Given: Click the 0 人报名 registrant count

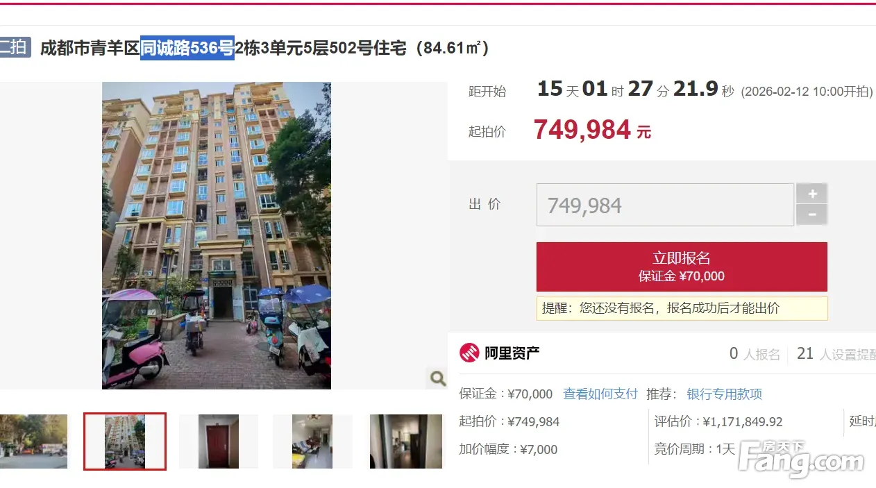Looking at the screenshot, I should click(755, 354).
